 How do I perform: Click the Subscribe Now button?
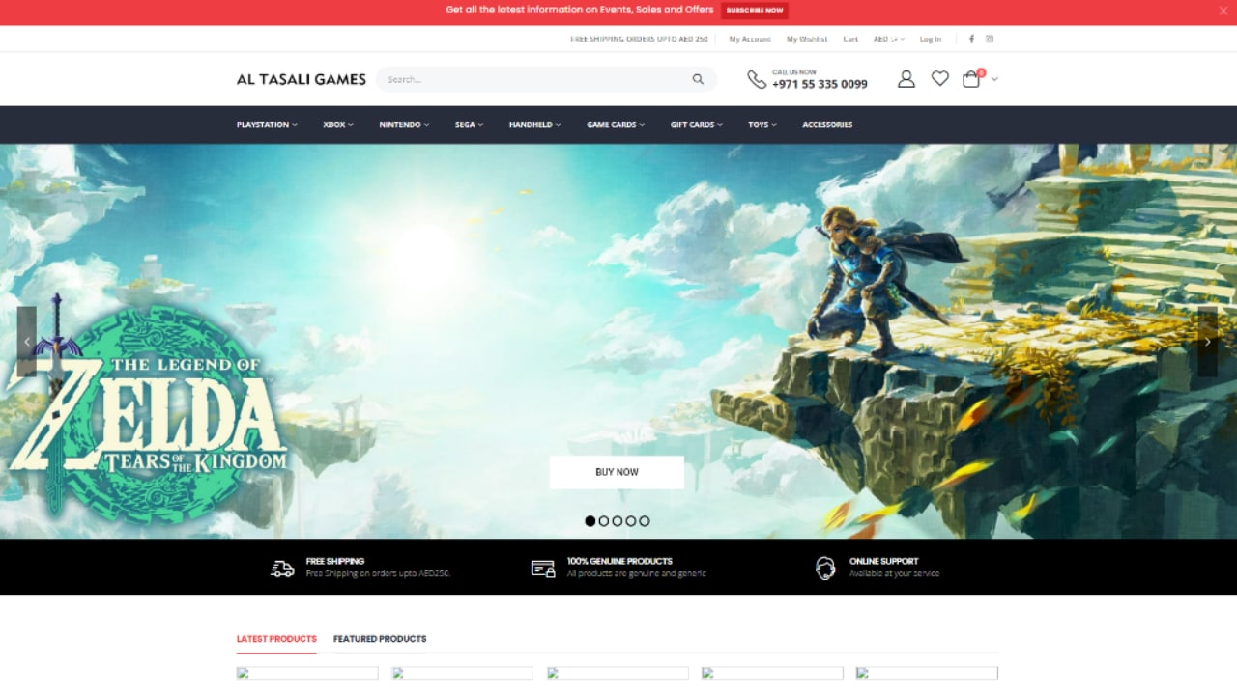click(755, 10)
